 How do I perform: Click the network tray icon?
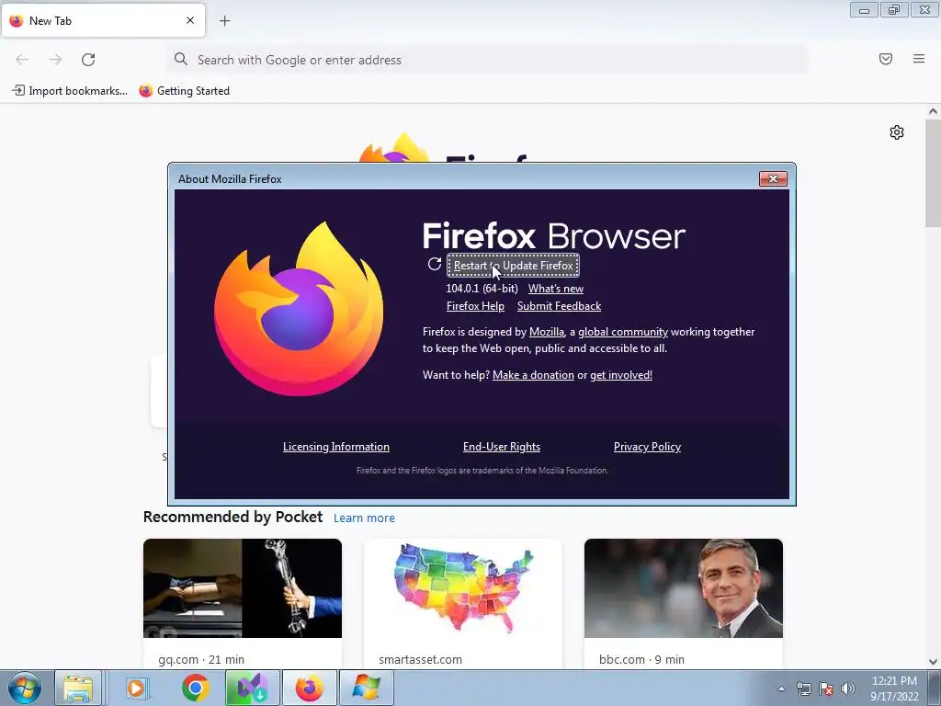pyautogui.click(x=803, y=689)
